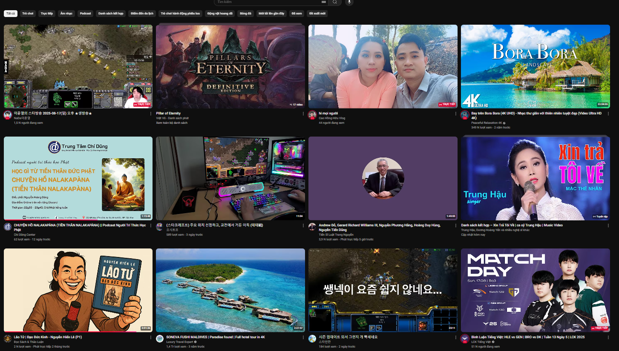Open 'Bình Luận Tiếng Việt: HLE vs GEN' title

point(528,337)
